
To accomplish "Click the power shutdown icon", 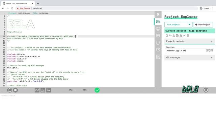I will (x=206, y=90).
